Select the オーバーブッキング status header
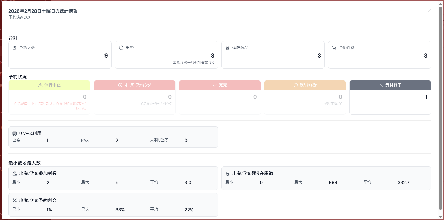This screenshot has height=220, width=444. [135, 85]
